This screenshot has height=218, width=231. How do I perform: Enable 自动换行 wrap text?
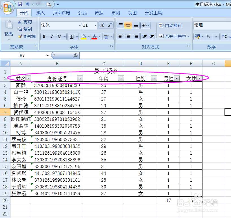[170, 25]
